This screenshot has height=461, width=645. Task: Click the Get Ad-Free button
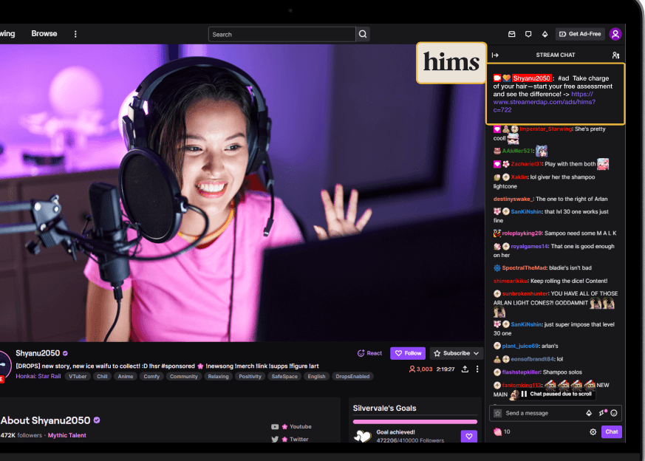pyautogui.click(x=580, y=34)
